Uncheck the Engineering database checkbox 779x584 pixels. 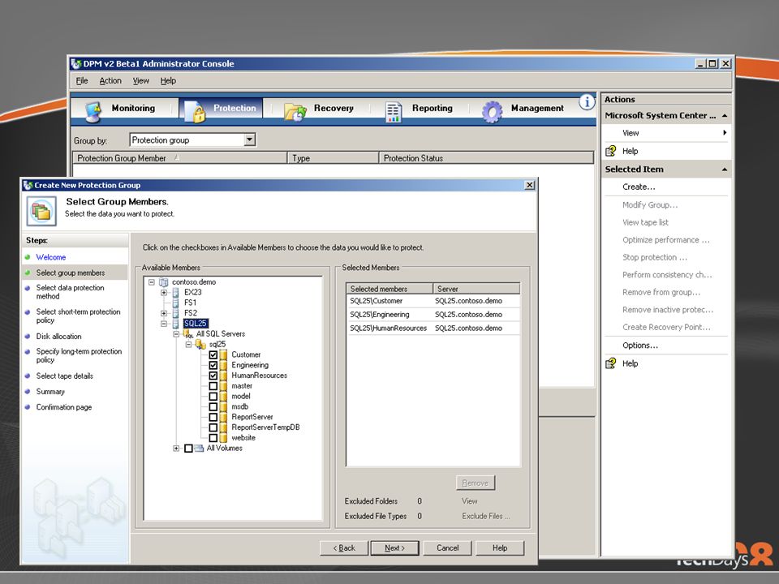(213, 366)
